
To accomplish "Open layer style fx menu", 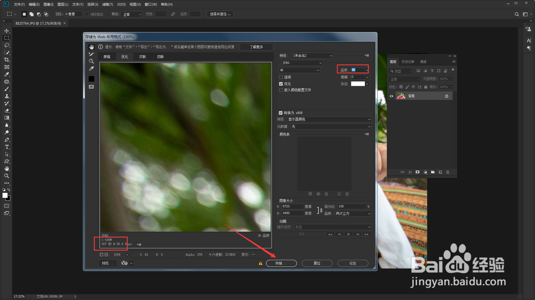I will pyautogui.click(x=410, y=172).
